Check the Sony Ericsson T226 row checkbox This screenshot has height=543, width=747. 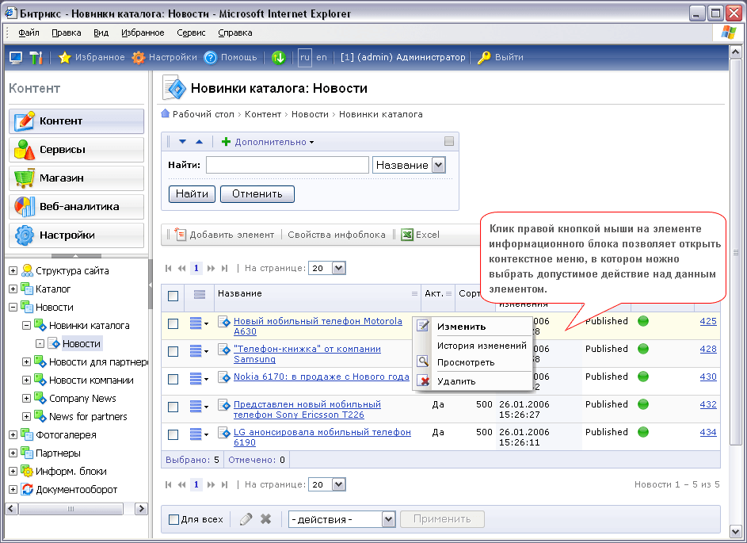[173, 407]
